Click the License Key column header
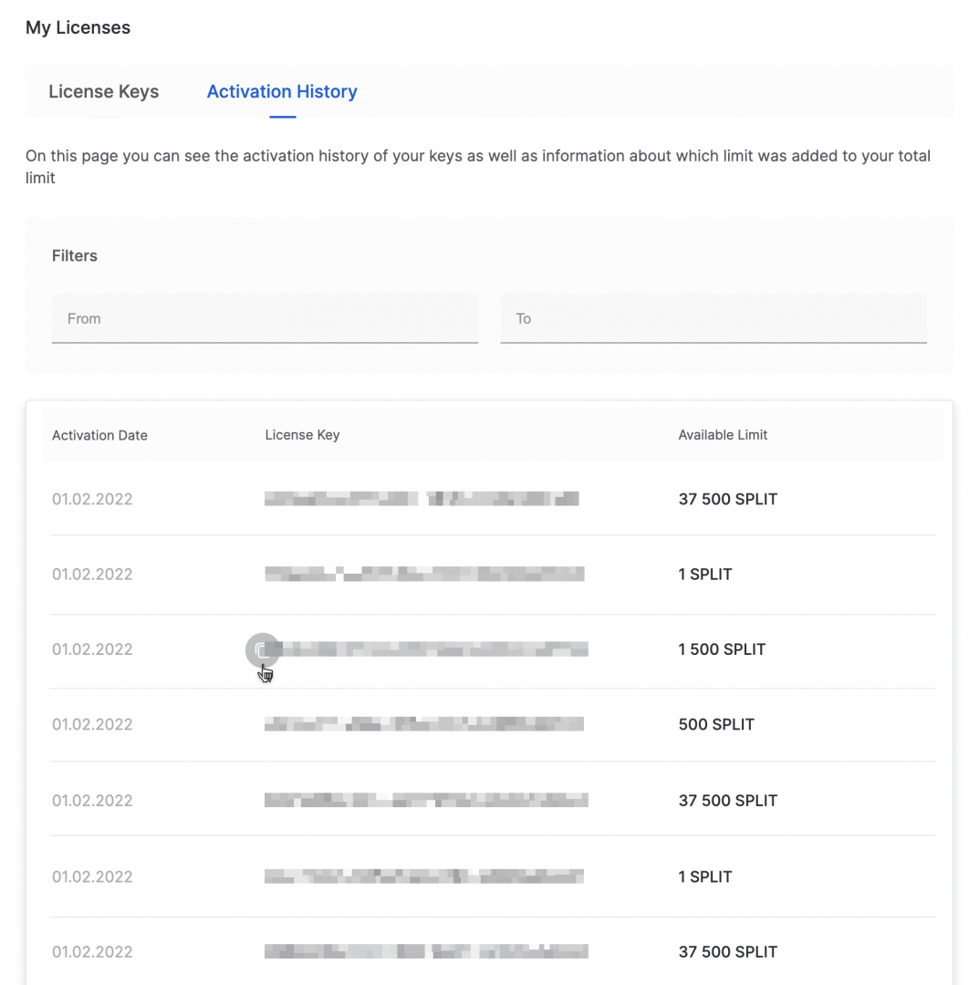 [x=302, y=435]
